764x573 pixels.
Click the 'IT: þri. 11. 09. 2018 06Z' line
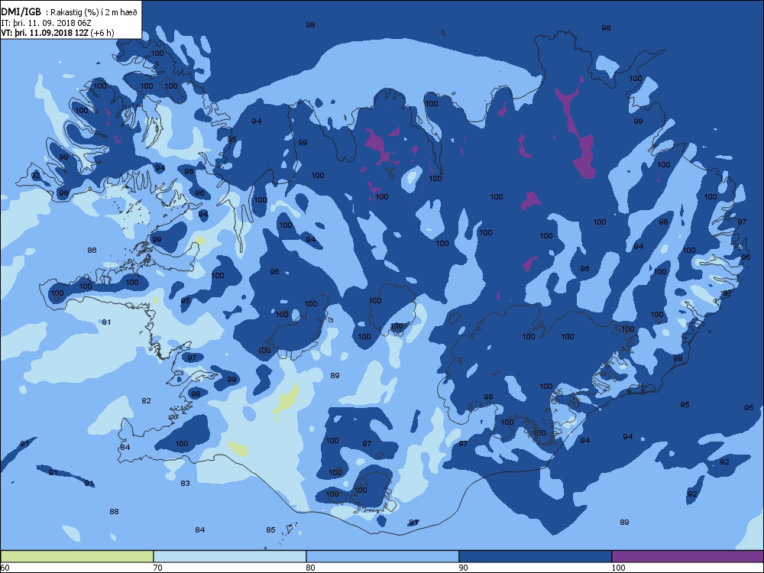pos(46,22)
